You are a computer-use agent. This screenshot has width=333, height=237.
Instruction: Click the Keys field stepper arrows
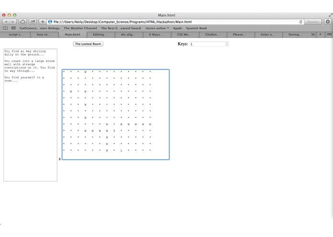pos(227,44)
